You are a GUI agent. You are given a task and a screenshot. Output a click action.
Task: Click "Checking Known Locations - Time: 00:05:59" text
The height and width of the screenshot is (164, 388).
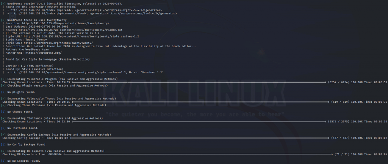36,82
